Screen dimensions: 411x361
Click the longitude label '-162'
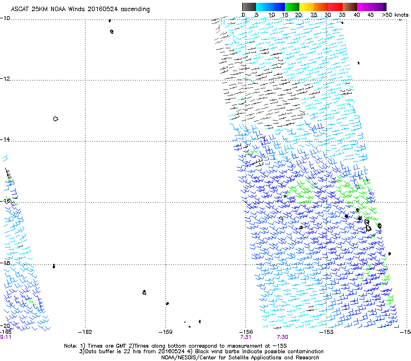(85, 332)
